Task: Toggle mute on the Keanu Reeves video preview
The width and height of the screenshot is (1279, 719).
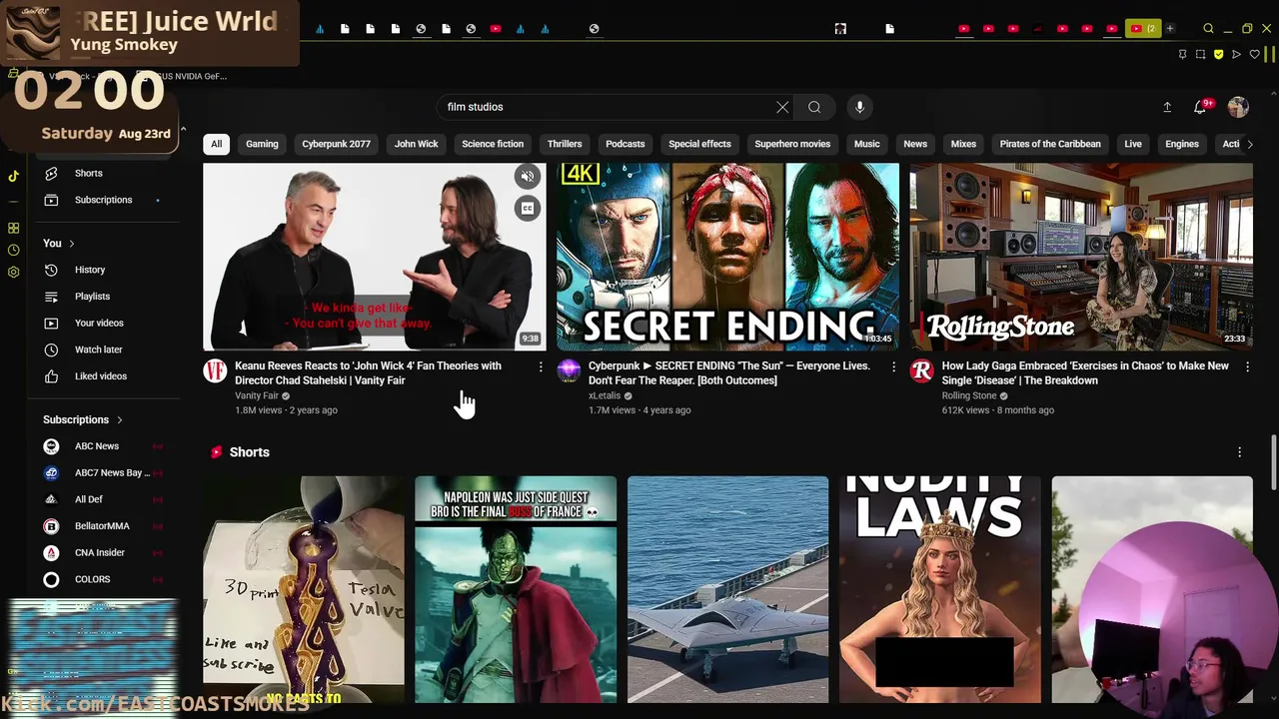Action: pyautogui.click(x=528, y=177)
